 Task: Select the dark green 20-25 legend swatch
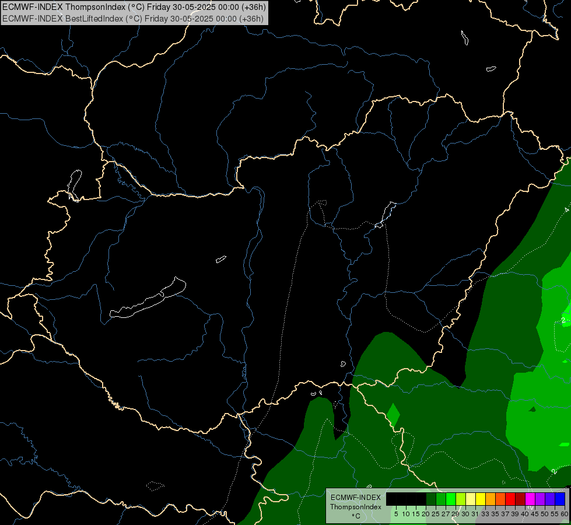pyautogui.click(x=431, y=499)
